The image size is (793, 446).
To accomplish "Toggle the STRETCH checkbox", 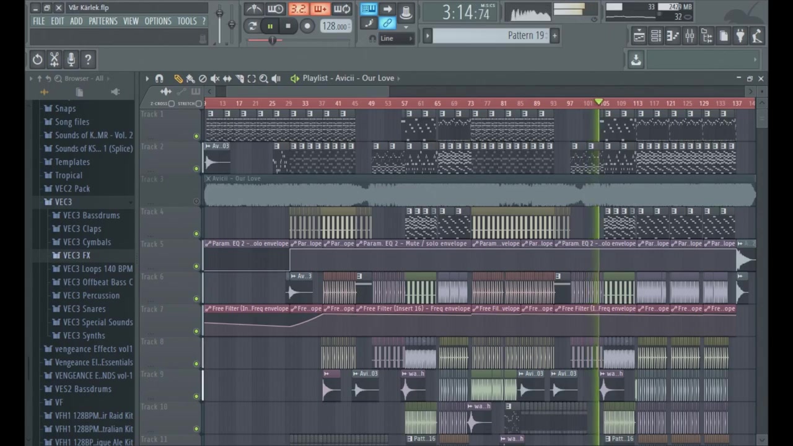I will (198, 103).
